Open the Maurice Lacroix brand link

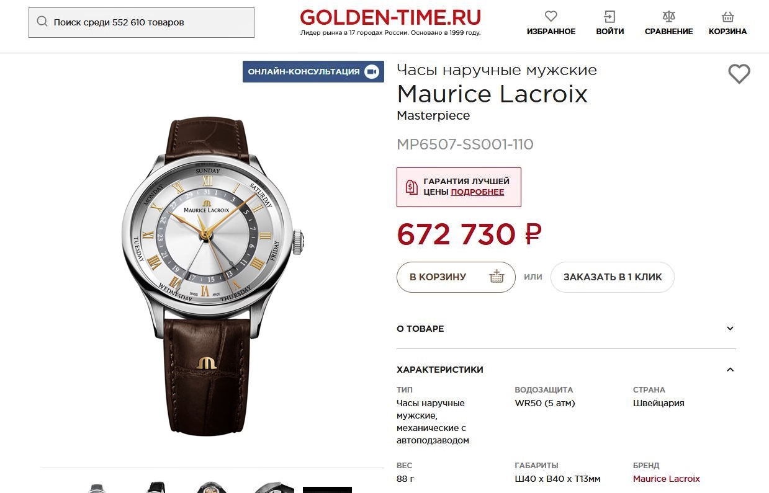[x=666, y=479]
